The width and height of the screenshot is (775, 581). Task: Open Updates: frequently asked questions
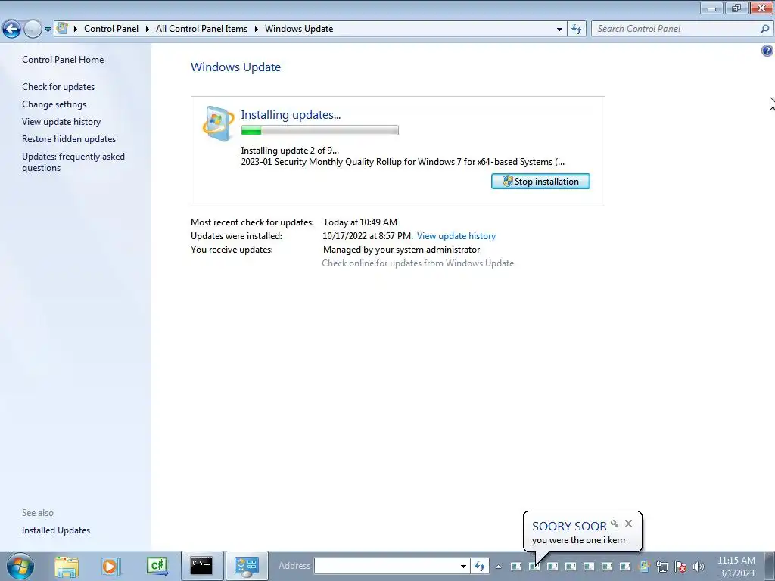pyautogui.click(x=73, y=162)
